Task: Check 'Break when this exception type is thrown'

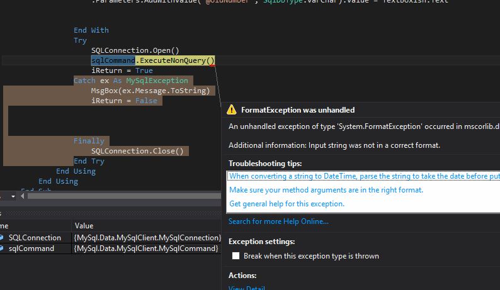Action: [236, 256]
